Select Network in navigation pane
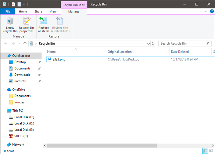Image resolution: width=215 pixels, height=154 pixels. [x=18, y=145]
